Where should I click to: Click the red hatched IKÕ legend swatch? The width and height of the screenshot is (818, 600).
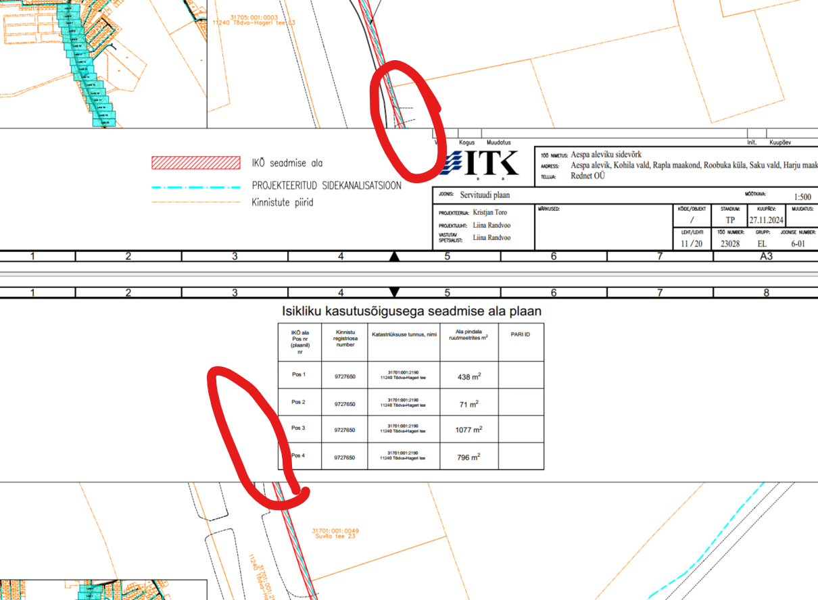pos(195,162)
